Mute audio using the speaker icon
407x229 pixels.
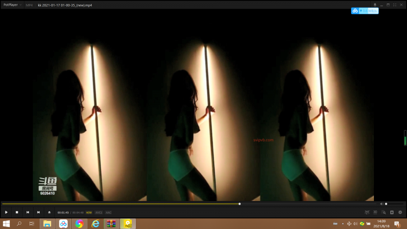tap(382, 204)
